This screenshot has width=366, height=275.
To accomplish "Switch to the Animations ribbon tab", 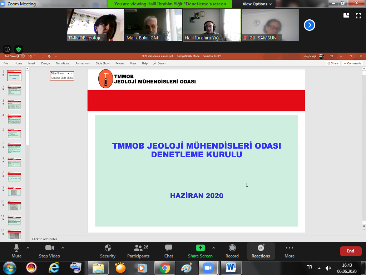I will point(83,63).
